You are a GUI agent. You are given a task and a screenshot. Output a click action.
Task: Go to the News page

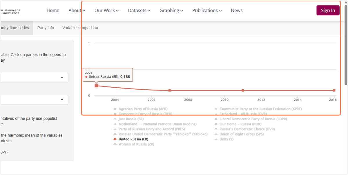pyautogui.click(x=237, y=10)
